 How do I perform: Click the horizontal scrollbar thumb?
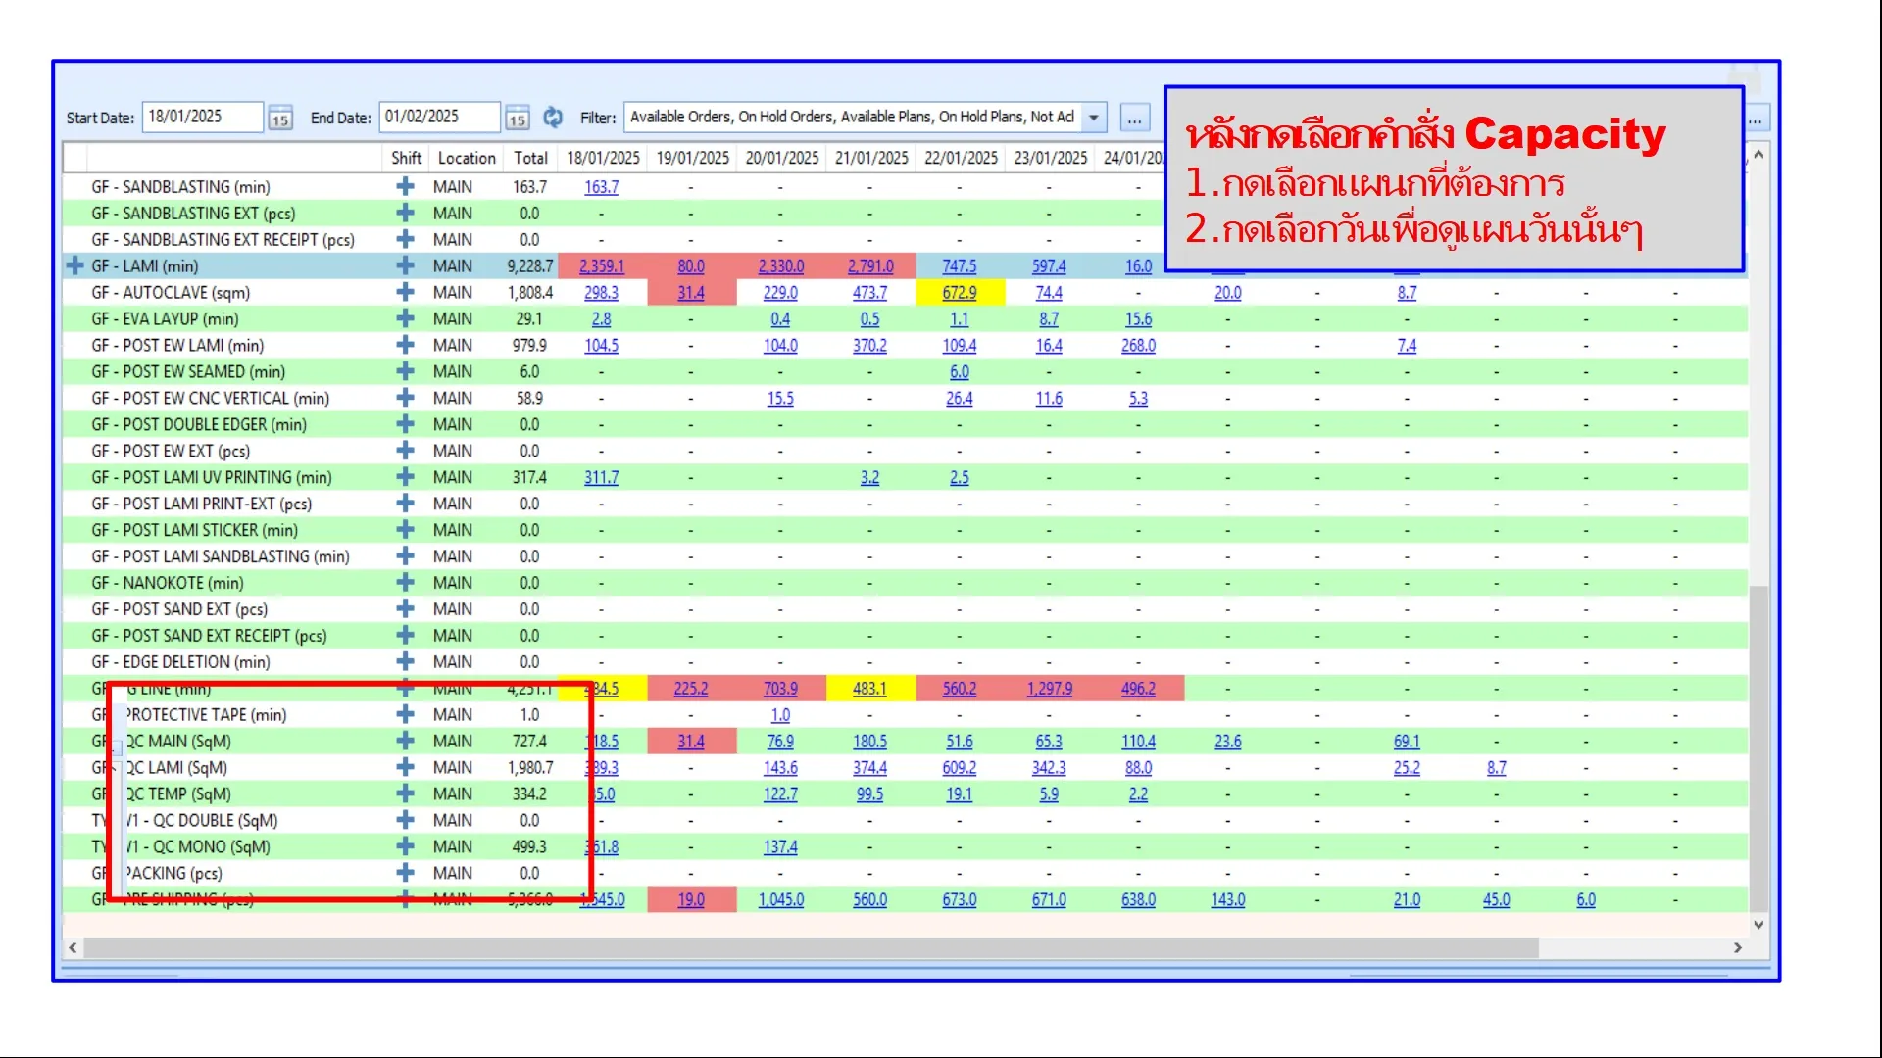[812, 947]
